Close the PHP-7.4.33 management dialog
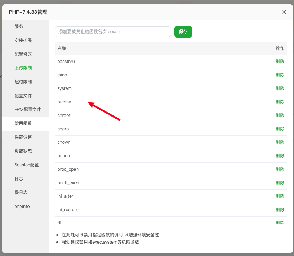Screen dimensions: 294x256 tap(284, 12)
